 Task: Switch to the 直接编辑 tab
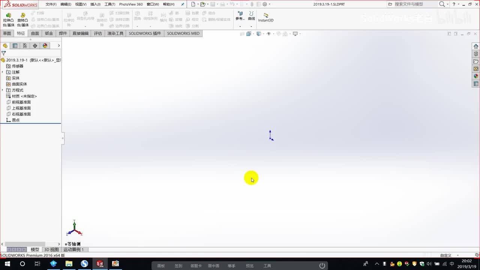click(81, 33)
